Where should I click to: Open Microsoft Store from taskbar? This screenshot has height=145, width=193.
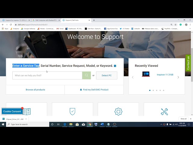point(77,124)
